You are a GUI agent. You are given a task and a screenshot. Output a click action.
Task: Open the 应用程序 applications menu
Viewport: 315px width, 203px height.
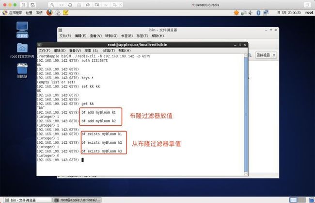pyautogui.click(x=13, y=13)
